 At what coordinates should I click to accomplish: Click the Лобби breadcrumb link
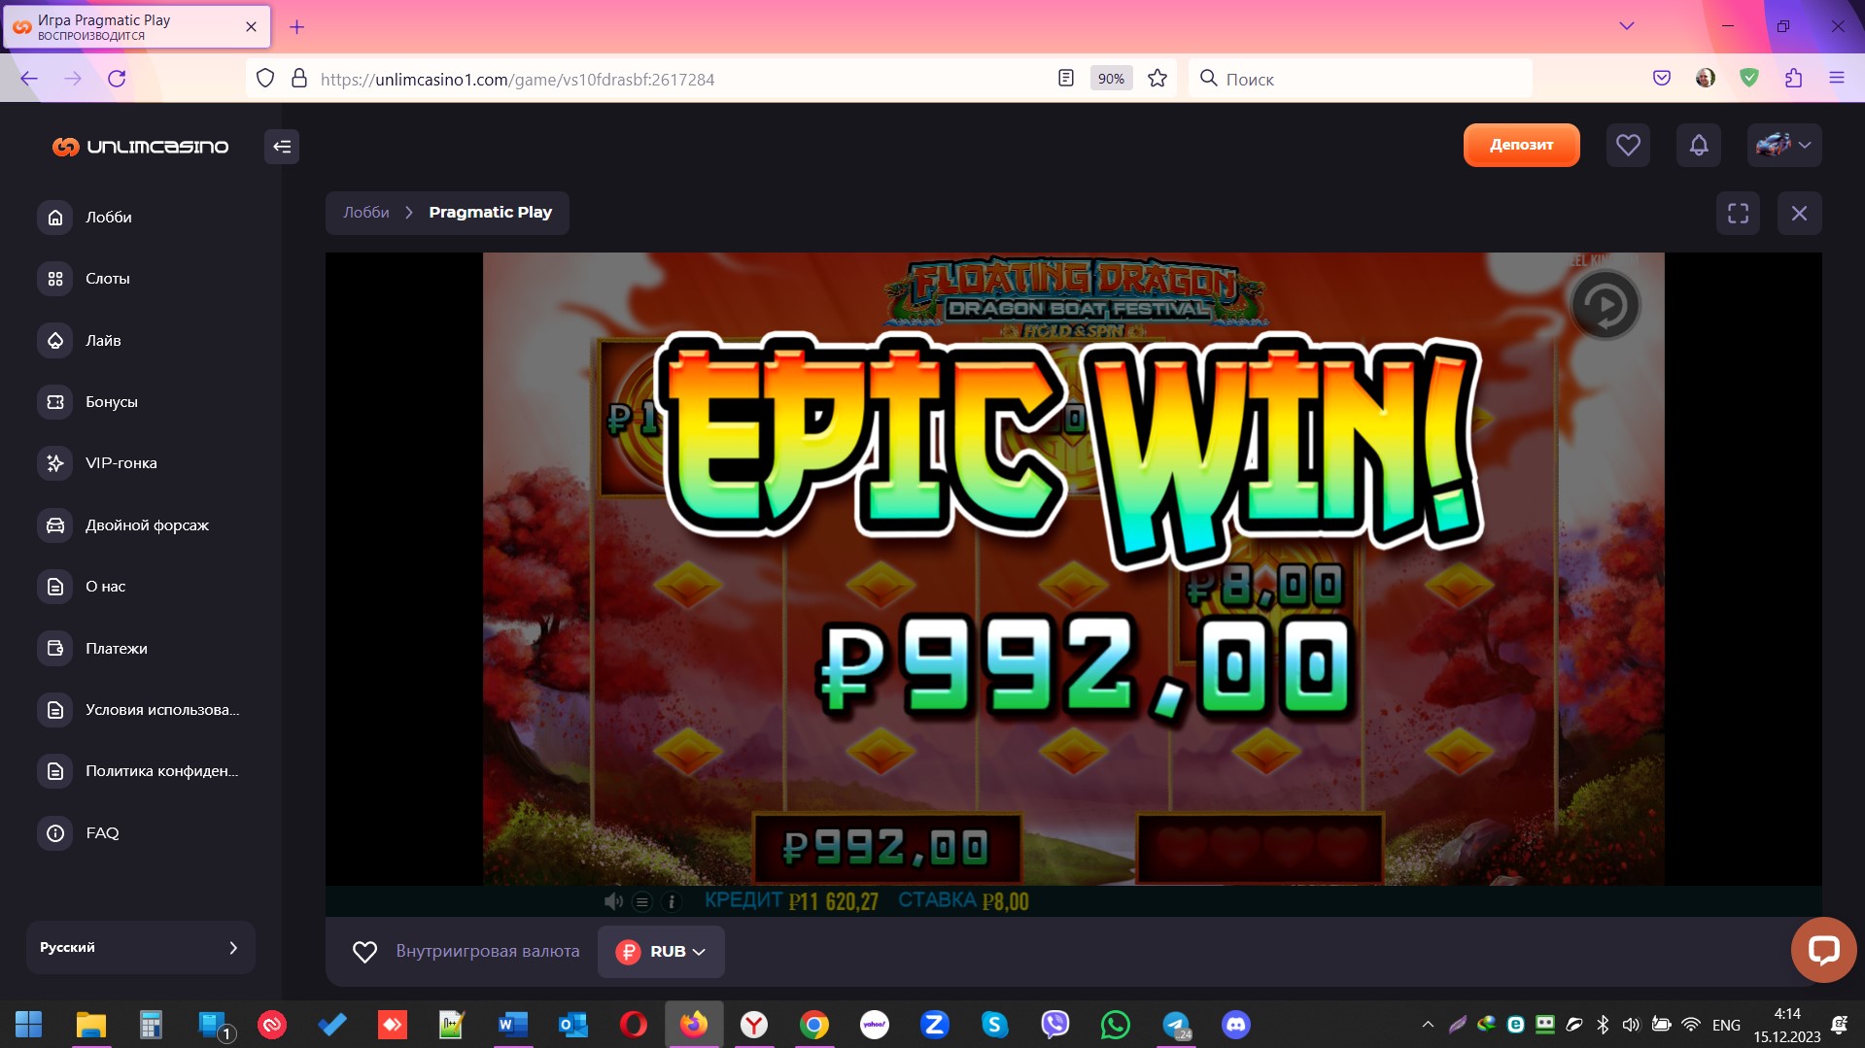pos(366,213)
